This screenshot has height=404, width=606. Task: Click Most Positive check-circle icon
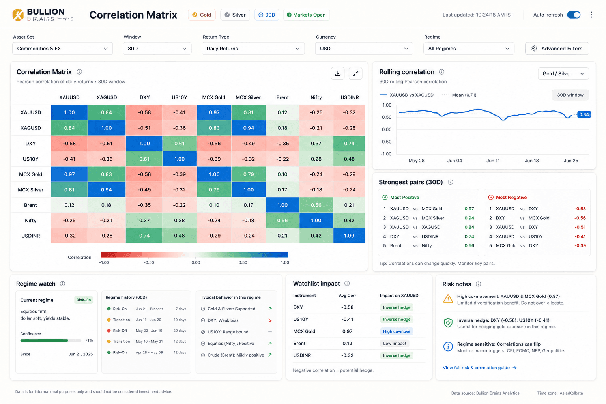tap(385, 197)
